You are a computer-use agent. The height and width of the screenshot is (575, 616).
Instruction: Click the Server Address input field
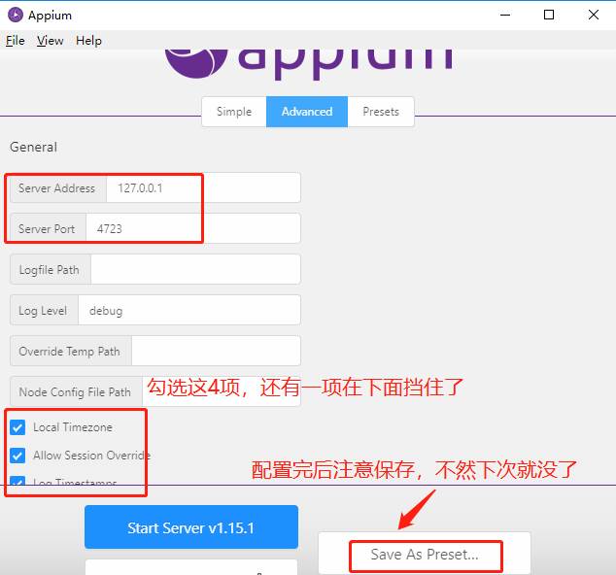point(203,188)
